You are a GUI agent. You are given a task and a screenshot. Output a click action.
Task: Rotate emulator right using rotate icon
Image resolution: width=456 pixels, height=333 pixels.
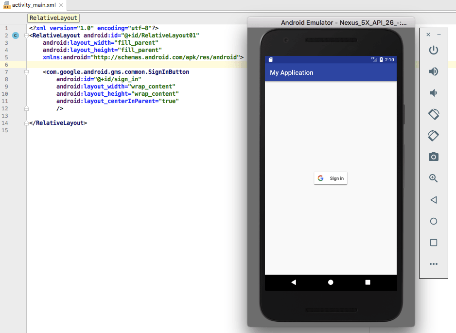[433, 136]
